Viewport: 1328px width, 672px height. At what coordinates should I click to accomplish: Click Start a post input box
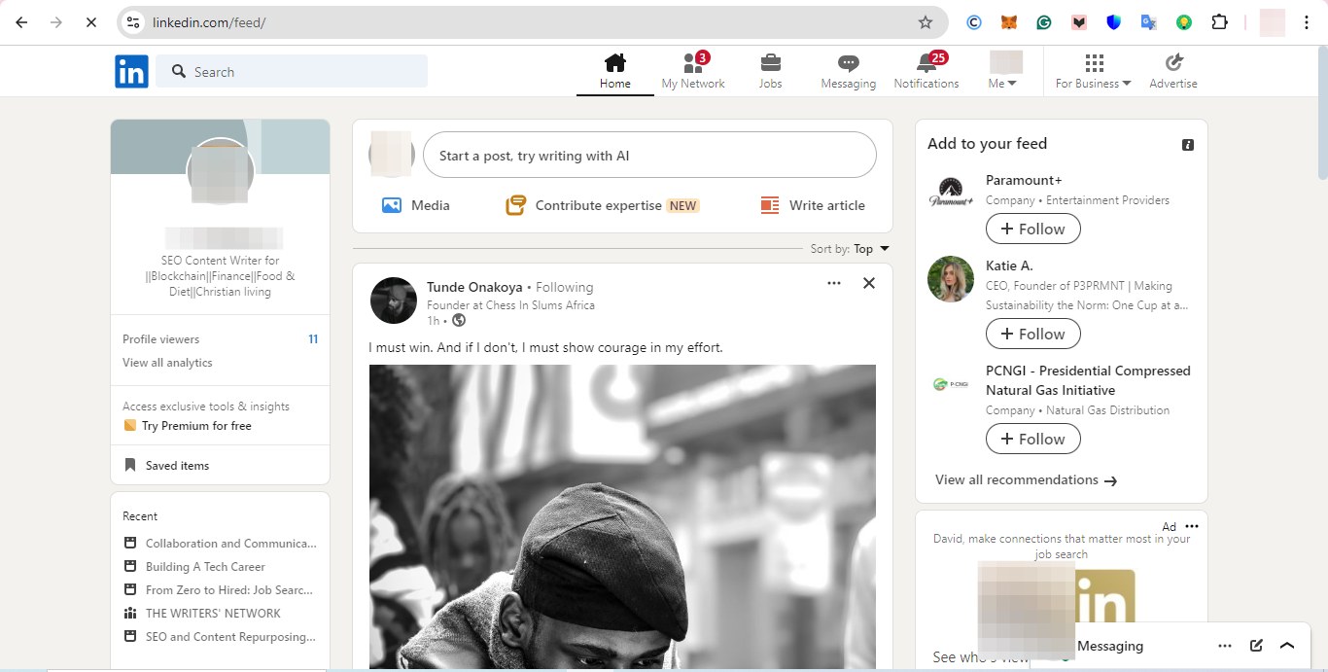point(649,155)
